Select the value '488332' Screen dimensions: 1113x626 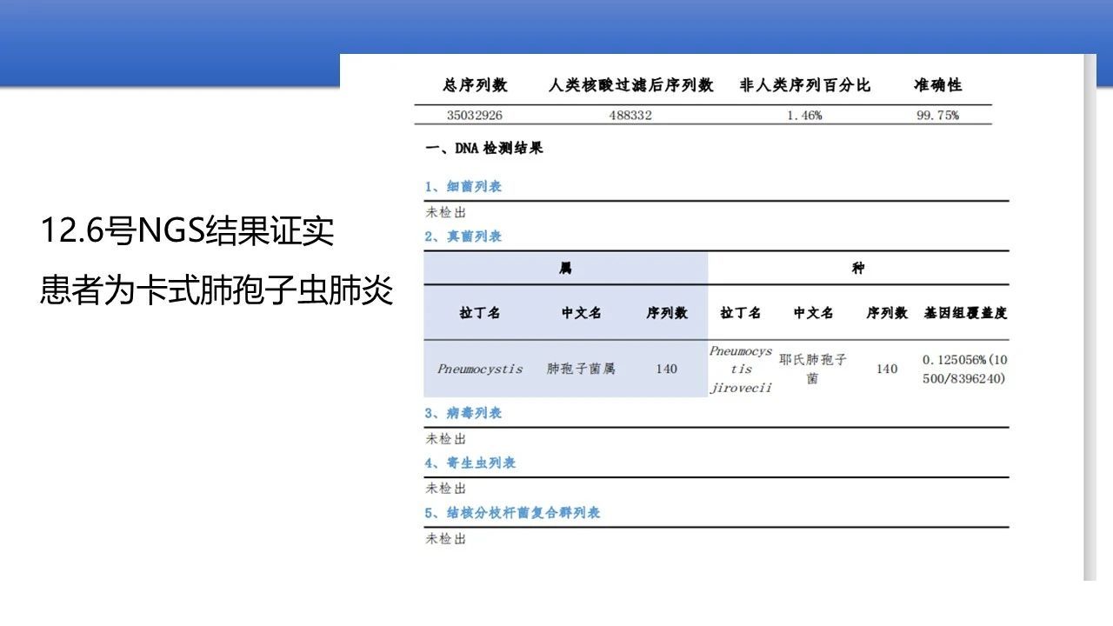pos(630,116)
